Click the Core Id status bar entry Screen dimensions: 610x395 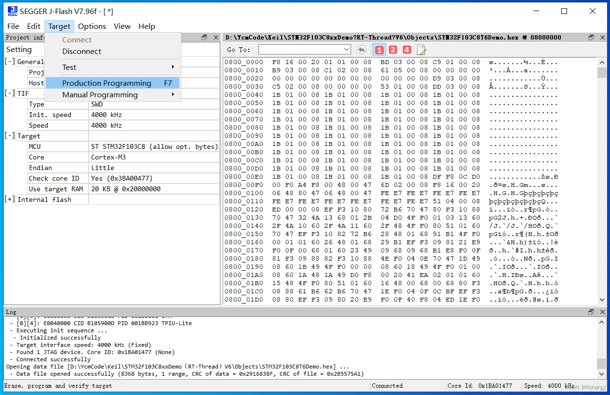coord(480,386)
